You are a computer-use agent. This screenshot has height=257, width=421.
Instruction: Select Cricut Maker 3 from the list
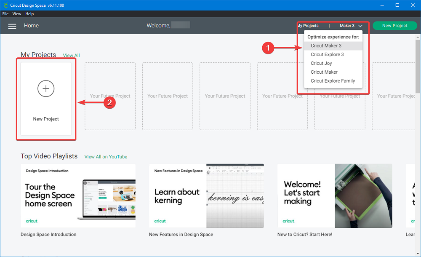pyautogui.click(x=333, y=46)
